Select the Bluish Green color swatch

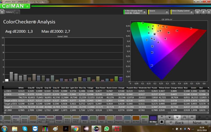25,119
